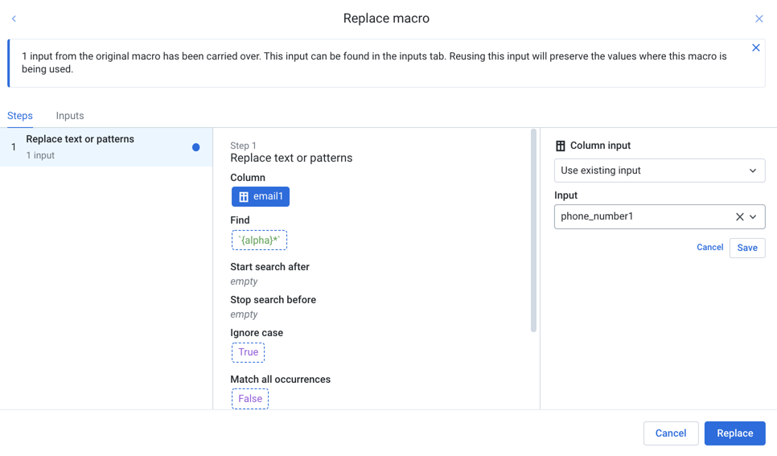The image size is (777, 456).
Task: Click the Column input table icon
Action: tap(561, 146)
